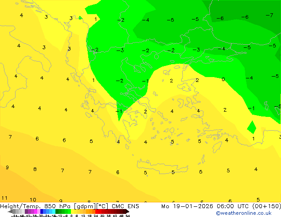
Task: Click the '10' temperature value on the map
Action: (33, 200)
